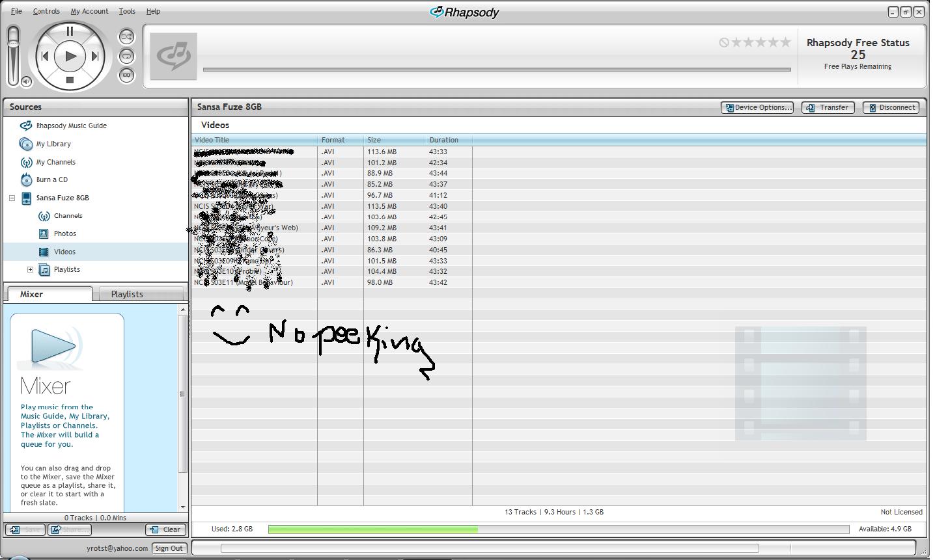Clear rating with the no-rating icon
The image size is (935, 560).
pos(724,42)
